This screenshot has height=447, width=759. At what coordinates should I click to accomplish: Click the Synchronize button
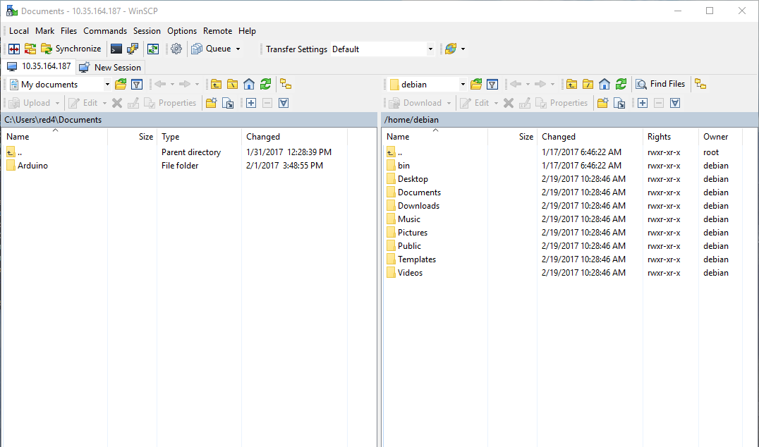click(x=71, y=49)
